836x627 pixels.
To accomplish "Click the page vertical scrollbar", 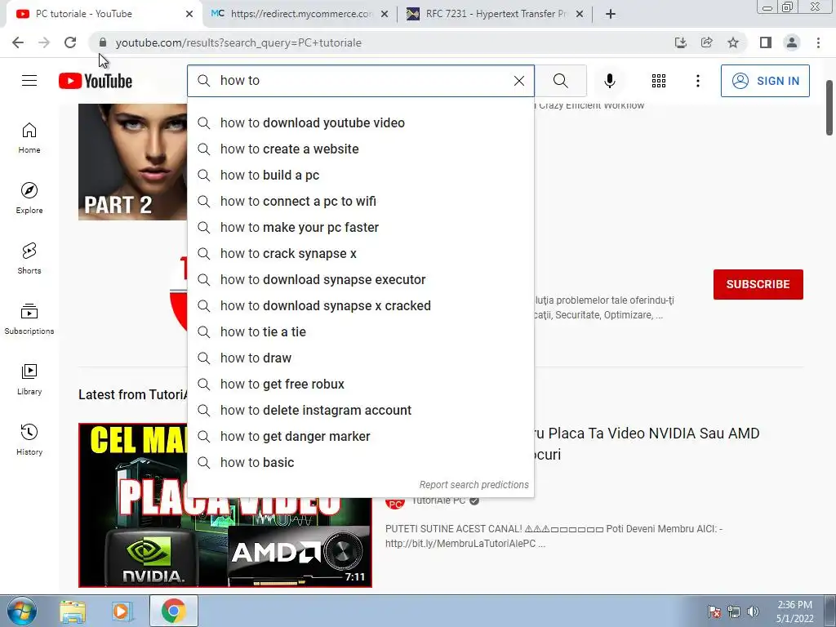I will pos(829,109).
